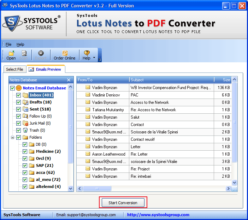Click the horizontal scrollbar thumb of email list
Screen dimensions: 248x220
coord(97,188)
